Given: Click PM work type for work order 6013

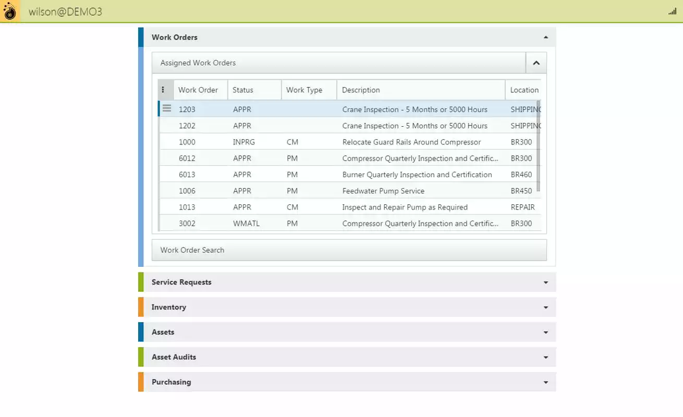Looking at the screenshot, I should pyautogui.click(x=292, y=175).
